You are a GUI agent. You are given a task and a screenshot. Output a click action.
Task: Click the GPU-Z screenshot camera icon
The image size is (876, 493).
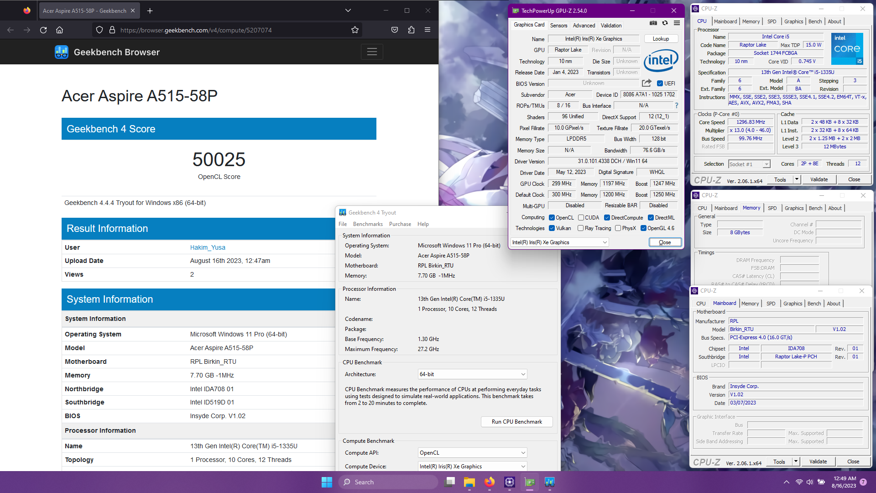[x=653, y=23]
